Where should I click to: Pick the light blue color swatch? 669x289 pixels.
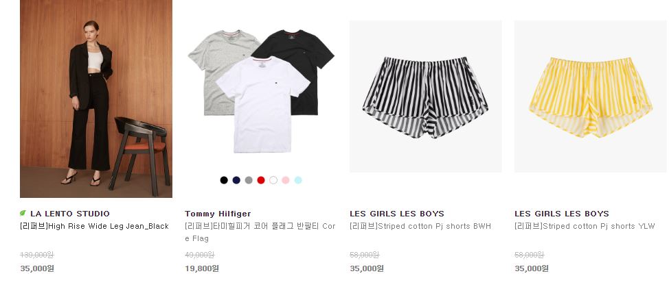pos(298,180)
